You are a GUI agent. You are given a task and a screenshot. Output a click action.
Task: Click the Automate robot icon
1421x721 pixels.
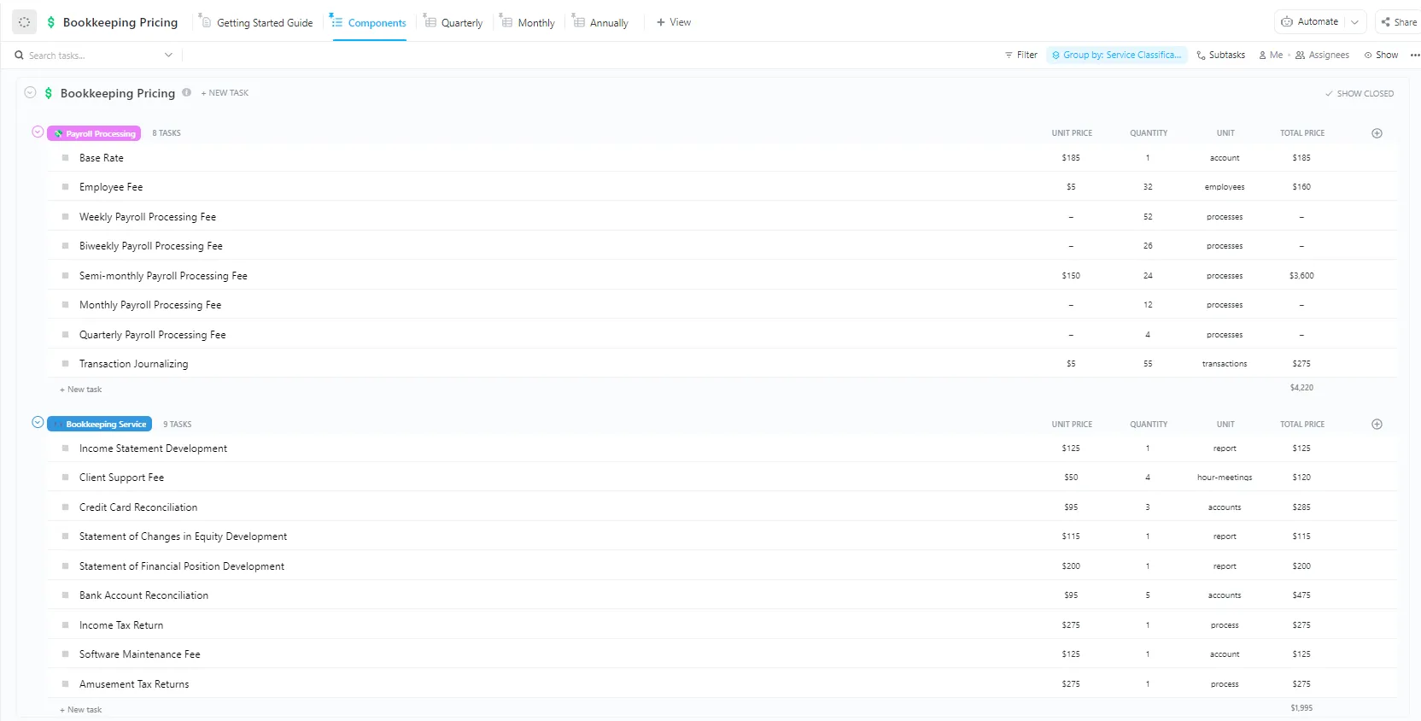point(1287,22)
